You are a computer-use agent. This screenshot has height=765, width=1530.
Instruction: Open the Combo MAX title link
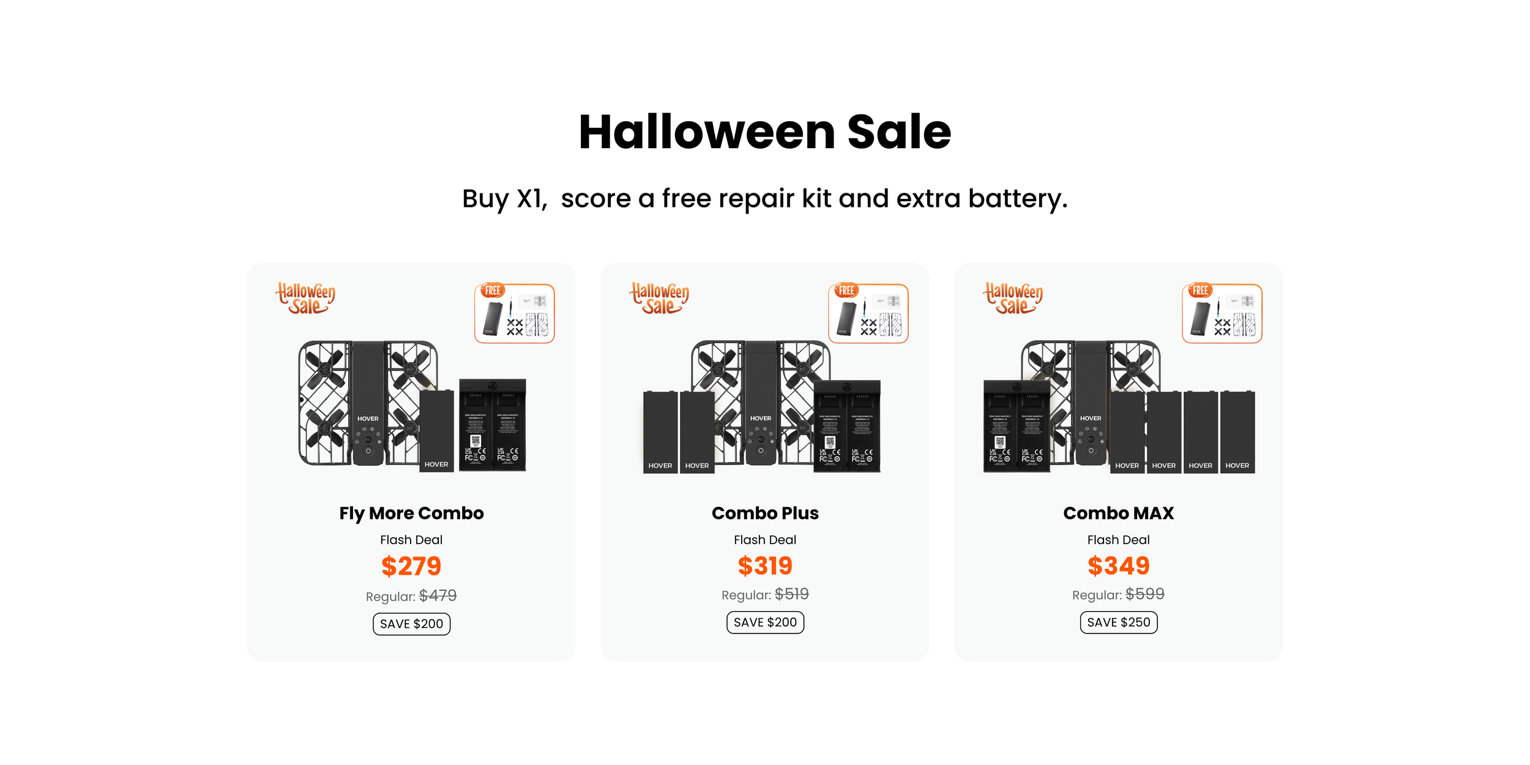(1118, 513)
